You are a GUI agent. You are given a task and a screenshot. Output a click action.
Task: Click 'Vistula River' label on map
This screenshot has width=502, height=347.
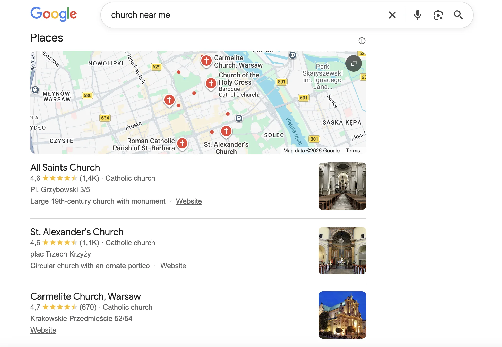(294, 131)
